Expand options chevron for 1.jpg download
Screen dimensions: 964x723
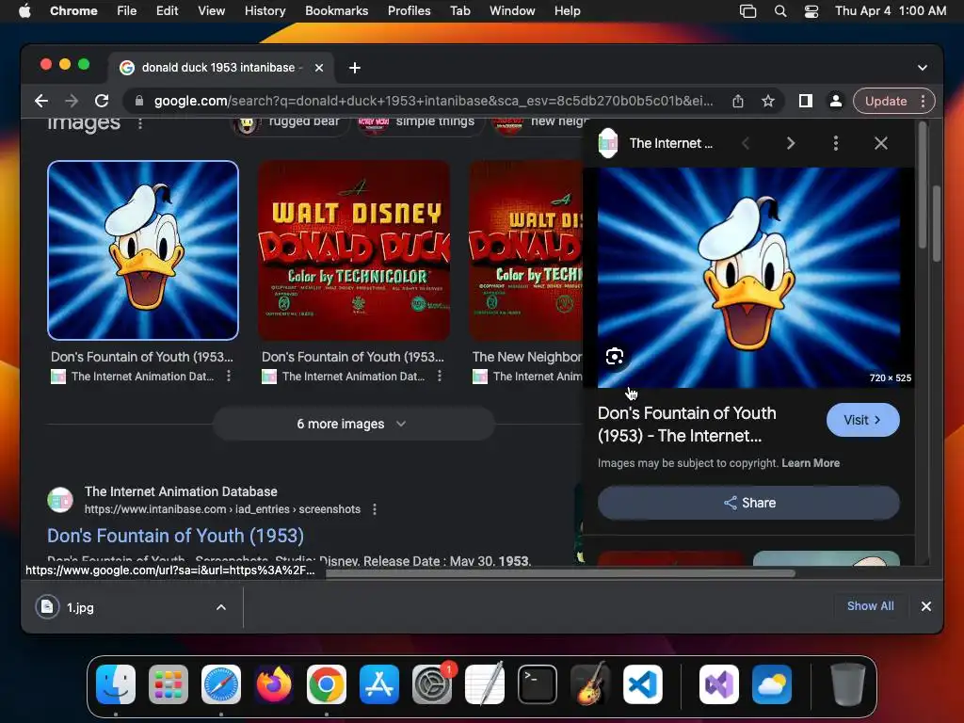coord(220,607)
